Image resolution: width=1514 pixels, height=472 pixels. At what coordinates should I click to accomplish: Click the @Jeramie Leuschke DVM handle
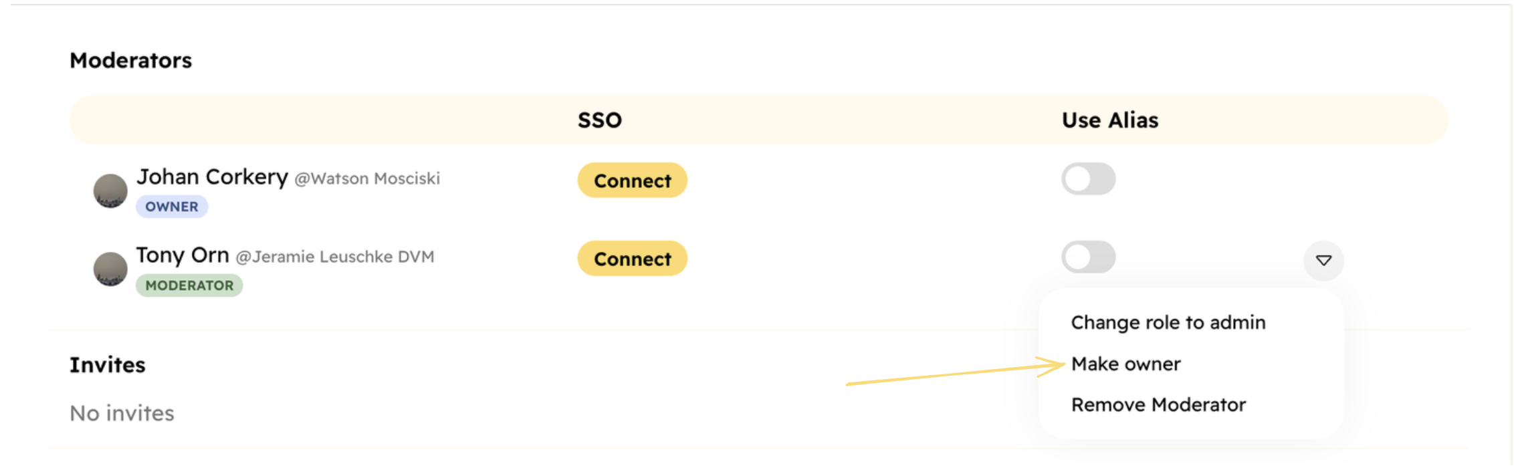[x=335, y=257]
